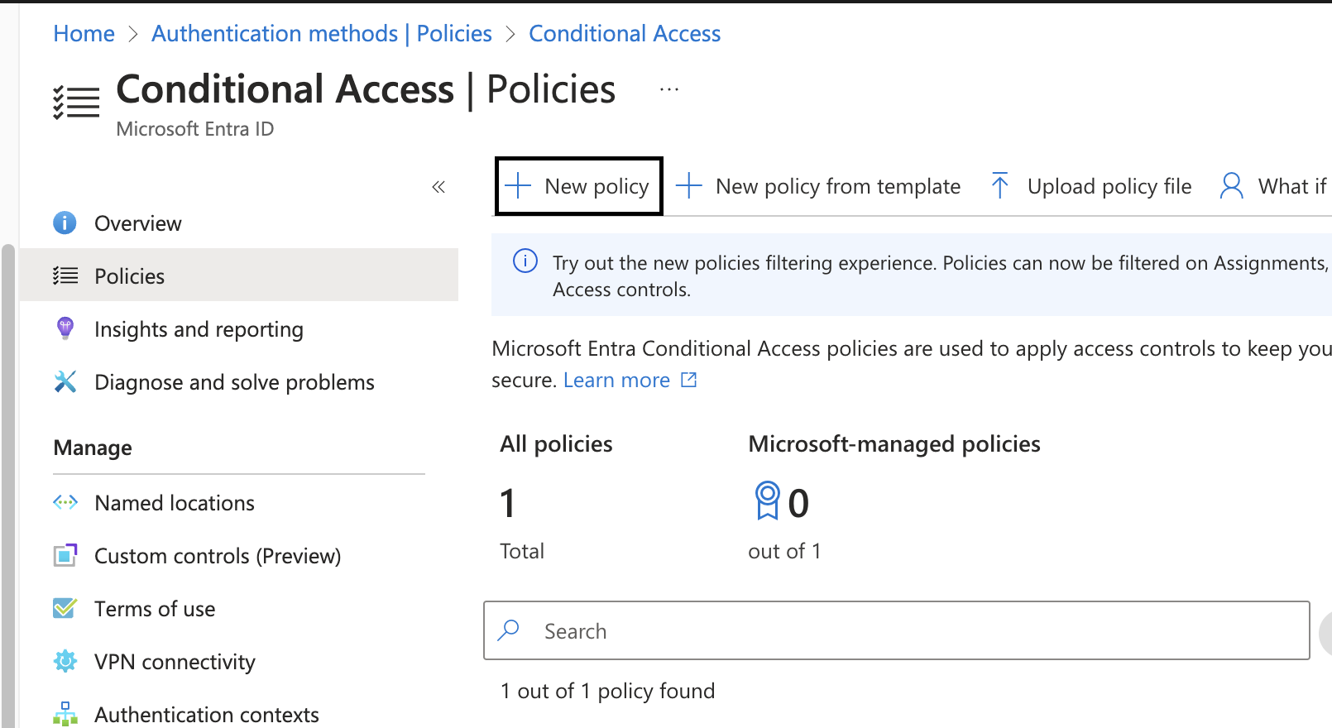
Task: Open the What if tool
Action: coord(1272,186)
